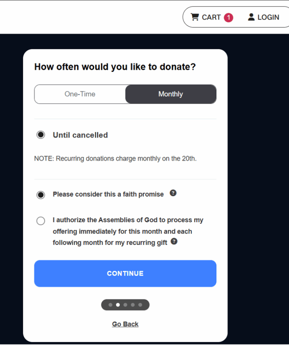The image size is (289, 345).
Task: Open help icon after recurring gift text
Action: (x=174, y=241)
